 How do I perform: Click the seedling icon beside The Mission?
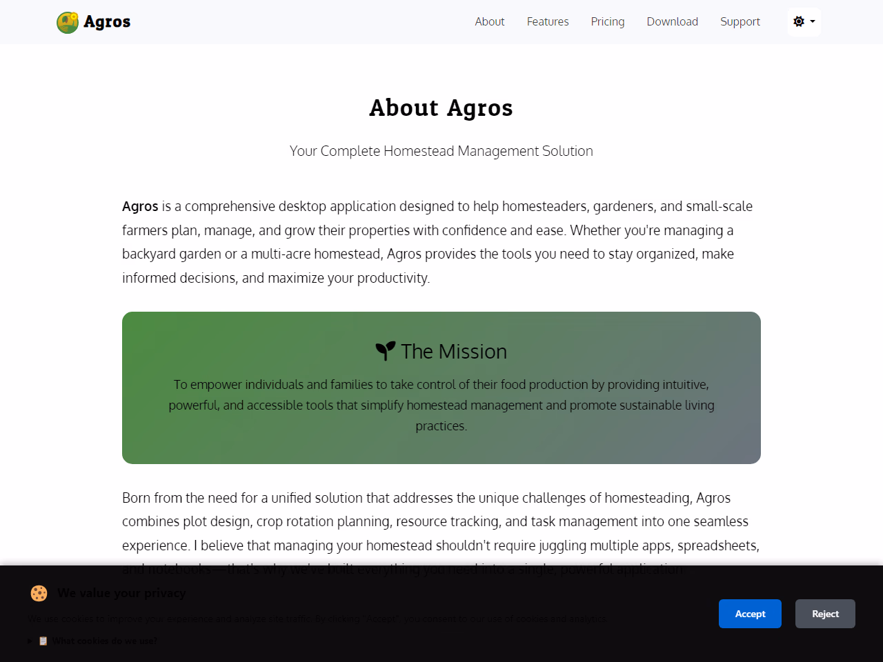point(385,351)
